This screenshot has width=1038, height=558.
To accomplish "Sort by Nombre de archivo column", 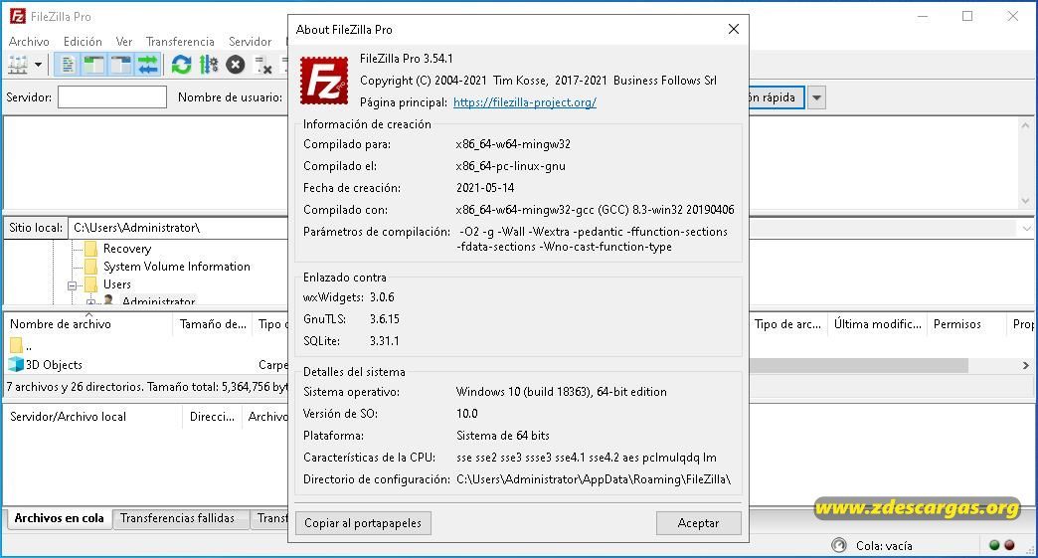I will [x=88, y=324].
